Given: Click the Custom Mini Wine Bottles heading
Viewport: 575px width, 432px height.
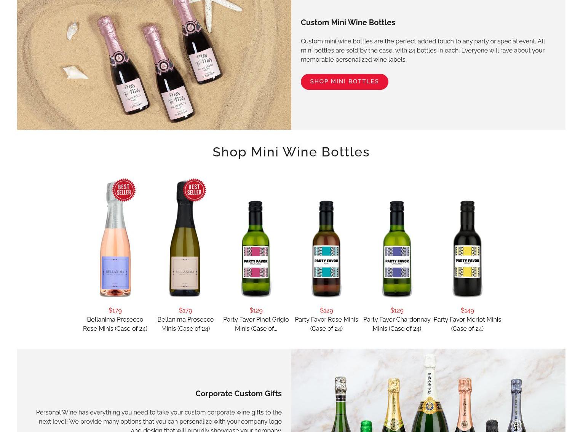Looking at the screenshot, I should click(348, 22).
